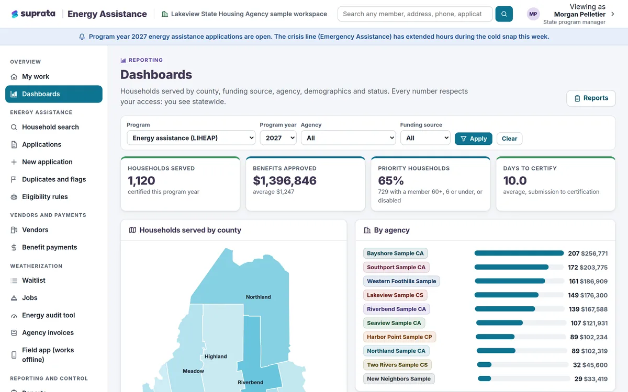Click Riverbend Sample CA agency tag
The width and height of the screenshot is (628, 392).
[396, 309]
